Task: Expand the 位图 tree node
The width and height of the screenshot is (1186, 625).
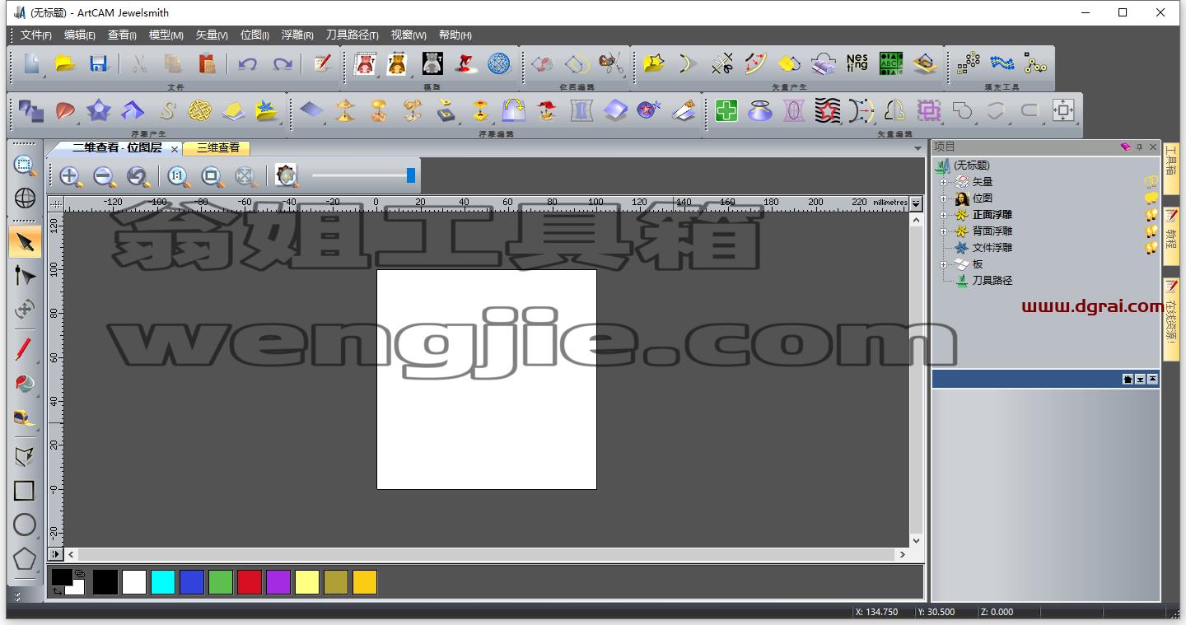Action: click(943, 198)
